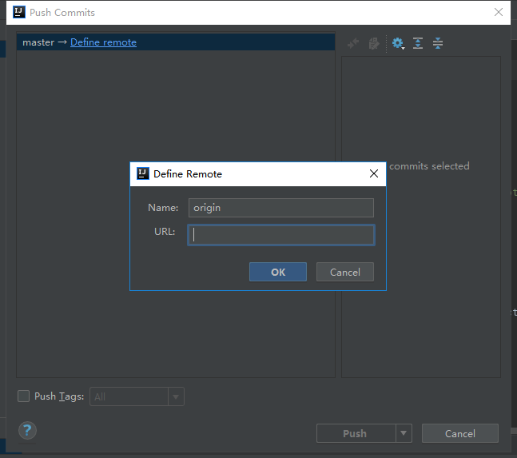Image resolution: width=517 pixels, height=458 pixels.
Task: Click the Push button
Action: click(x=356, y=433)
